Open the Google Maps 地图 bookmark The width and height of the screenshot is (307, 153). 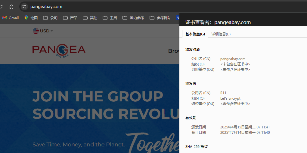click(31, 18)
